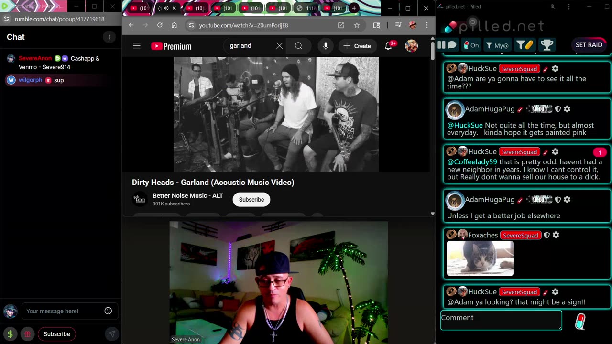The width and height of the screenshot is (612, 344).
Task: Open the YouTube Create menu
Action: tap(358, 46)
